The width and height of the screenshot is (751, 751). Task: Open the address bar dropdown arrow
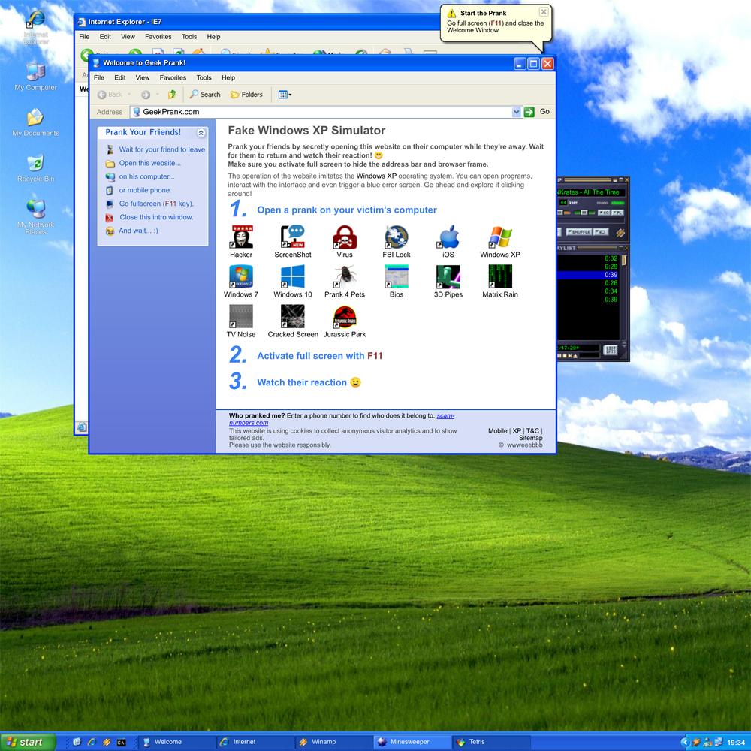(x=517, y=112)
